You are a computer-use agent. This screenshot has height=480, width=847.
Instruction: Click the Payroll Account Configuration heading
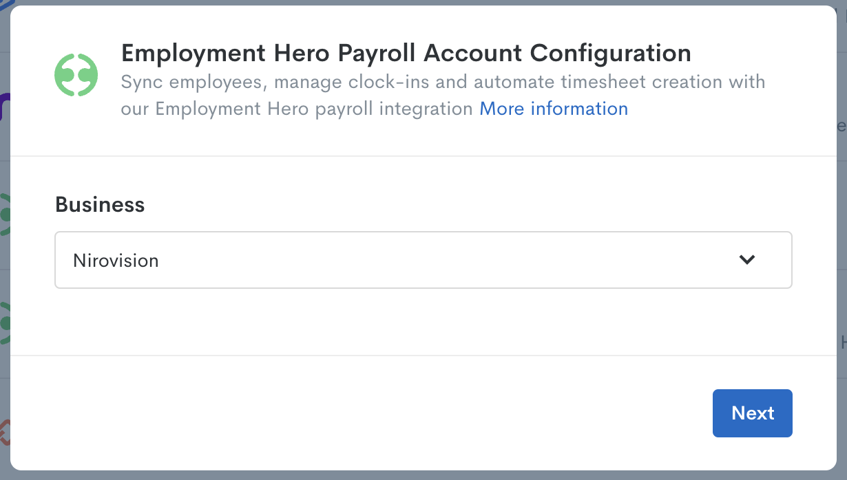click(406, 53)
